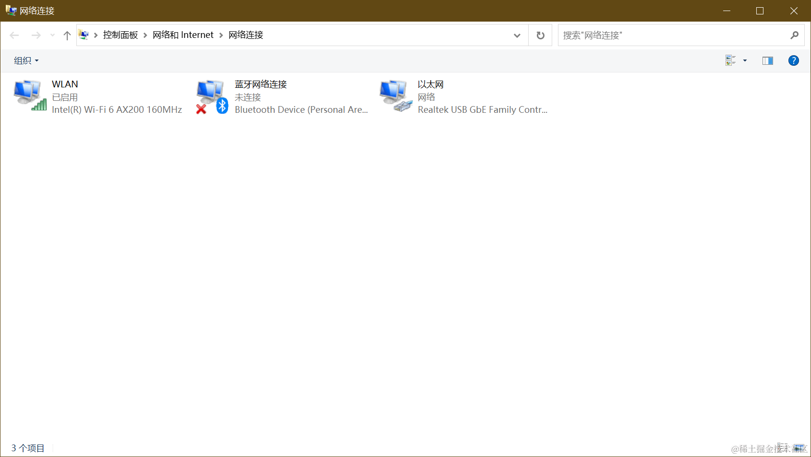
Task: Click the change view icon on toolbar
Action: pyautogui.click(x=729, y=60)
